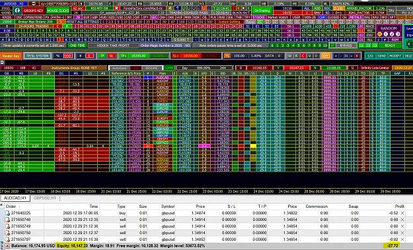Click the green X button below Save
The width and height of the screenshot is (413, 250).
pos(408,44)
